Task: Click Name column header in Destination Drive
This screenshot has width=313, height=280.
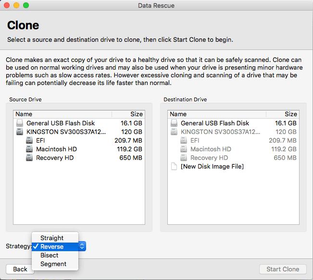Action: (217, 114)
